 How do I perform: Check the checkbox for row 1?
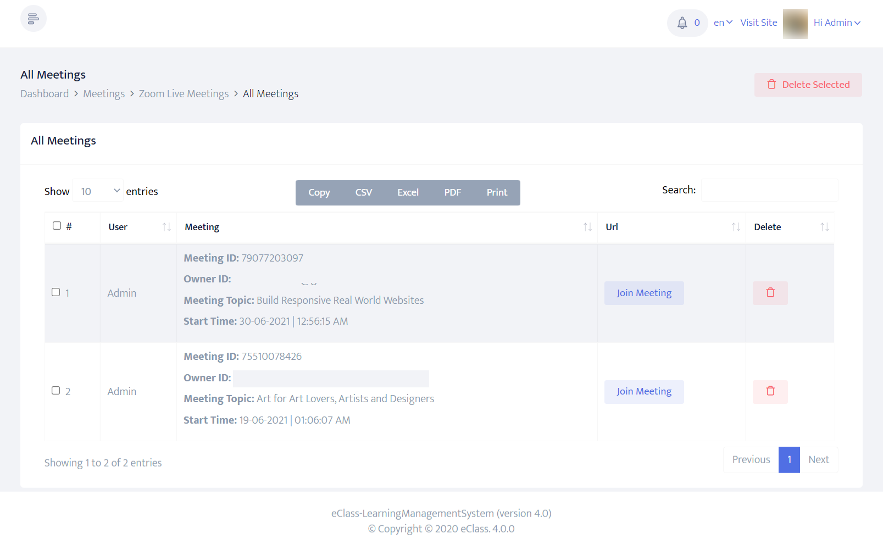pos(55,292)
